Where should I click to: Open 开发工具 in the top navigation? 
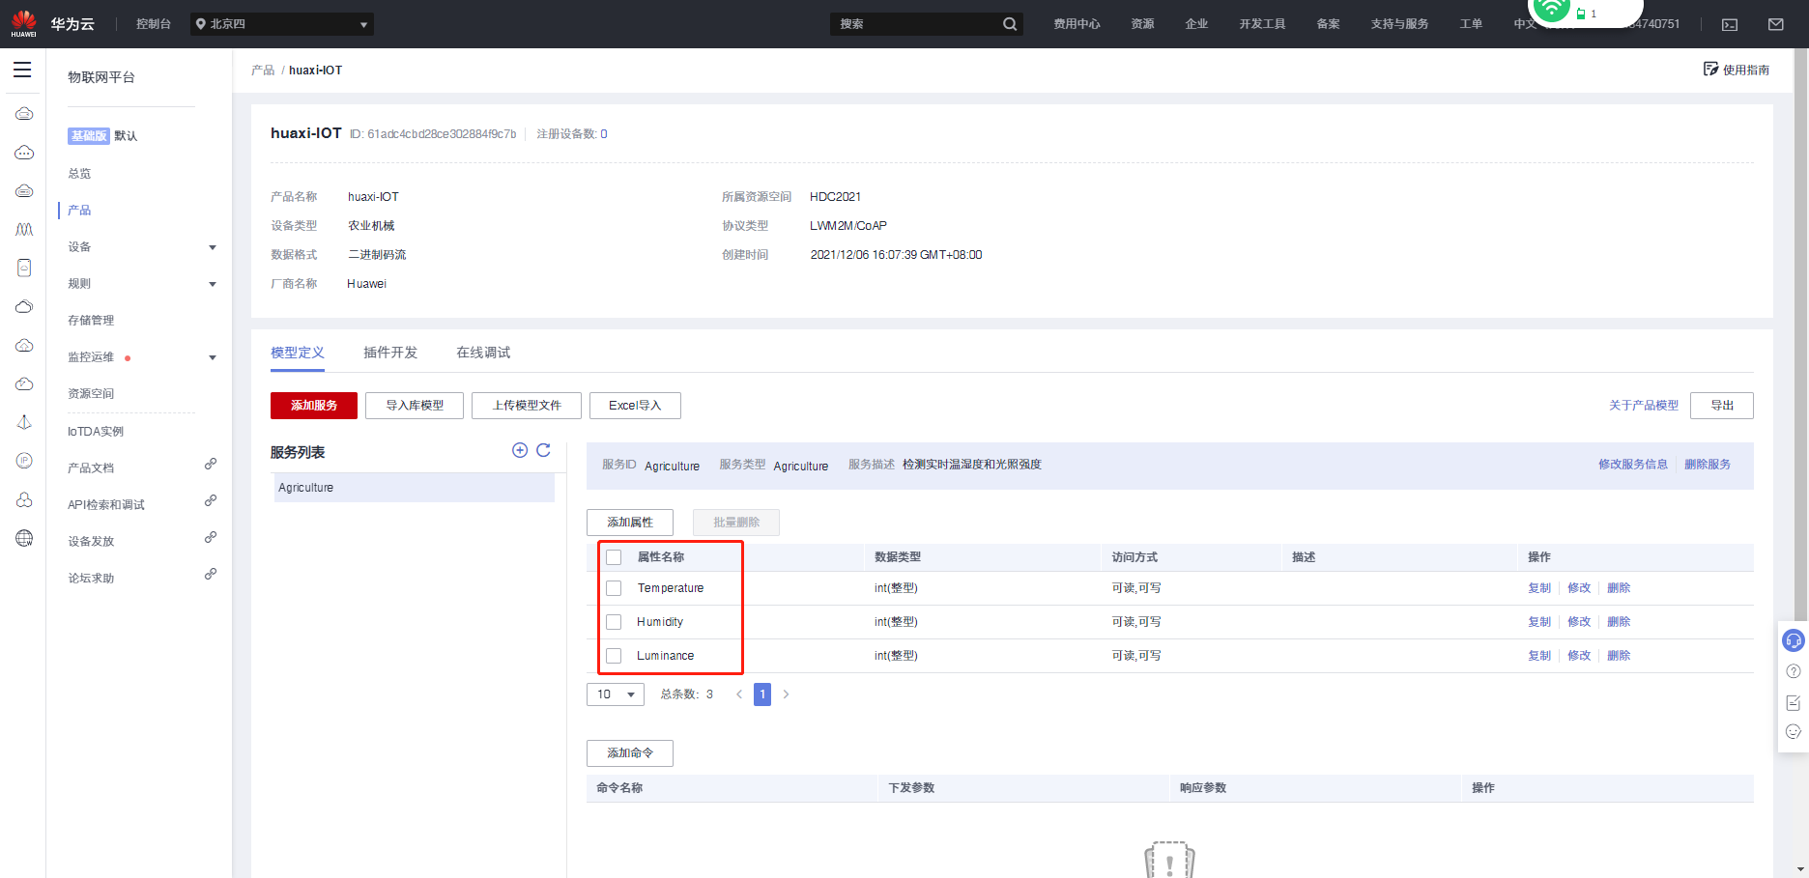tap(1262, 24)
